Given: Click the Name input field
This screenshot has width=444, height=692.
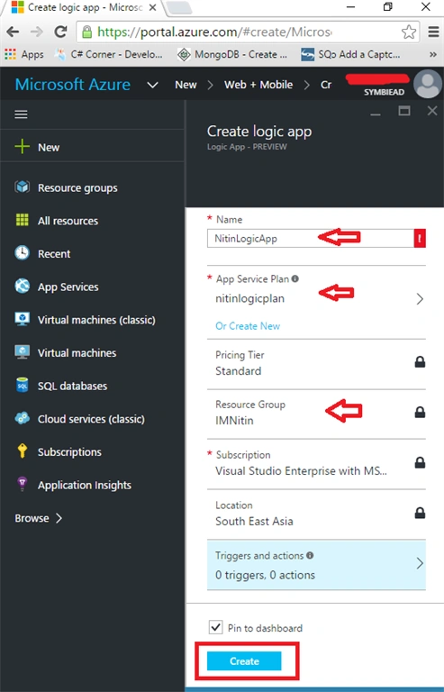Looking at the screenshot, I should pos(311,238).
